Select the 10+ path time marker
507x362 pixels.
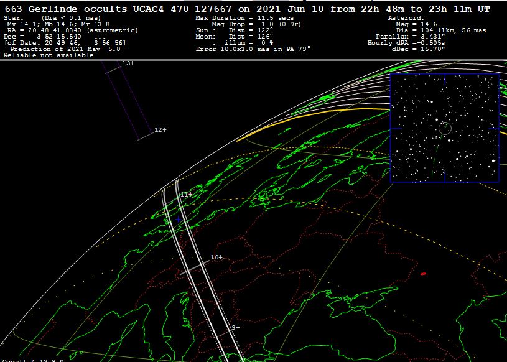pos(216,258)
